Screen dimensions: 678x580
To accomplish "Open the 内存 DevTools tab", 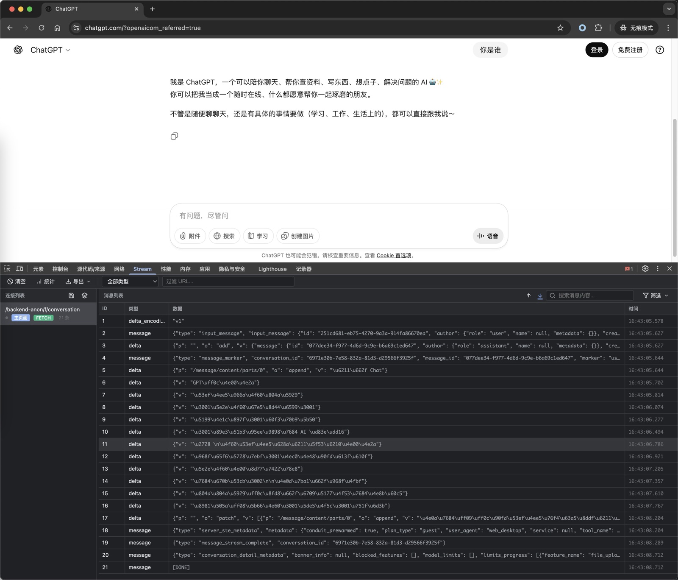I will click(185, 269).
